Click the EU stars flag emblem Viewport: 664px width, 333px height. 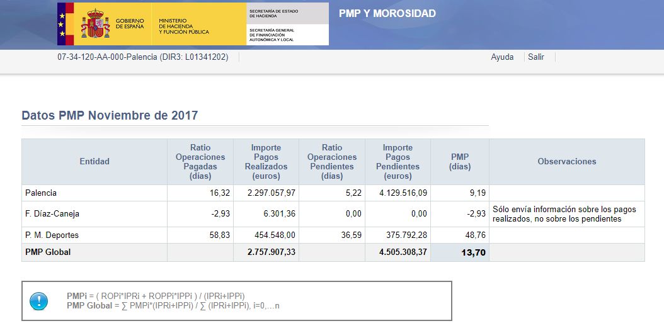[62, 24]
